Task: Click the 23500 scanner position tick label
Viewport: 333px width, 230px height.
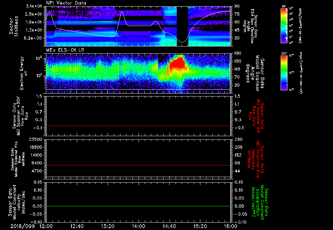Action: click(x=36, y=139)
